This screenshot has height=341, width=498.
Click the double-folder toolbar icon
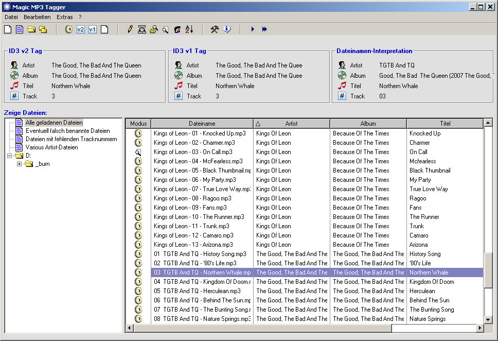(43, 29)
